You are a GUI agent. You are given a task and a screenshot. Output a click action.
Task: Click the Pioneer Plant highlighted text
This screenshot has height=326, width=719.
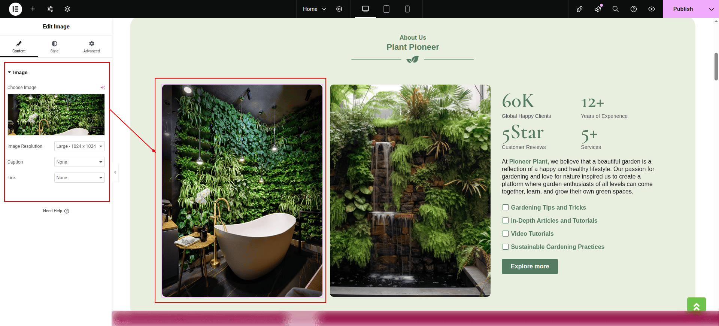[529, 162]
